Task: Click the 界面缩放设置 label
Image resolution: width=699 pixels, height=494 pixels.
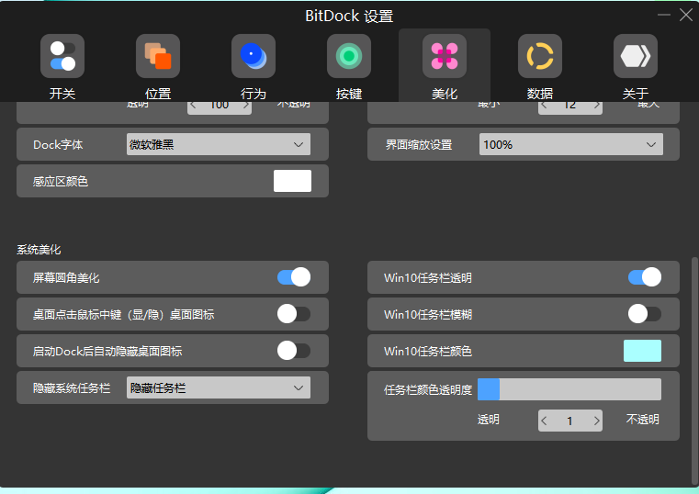Action: 419,145
